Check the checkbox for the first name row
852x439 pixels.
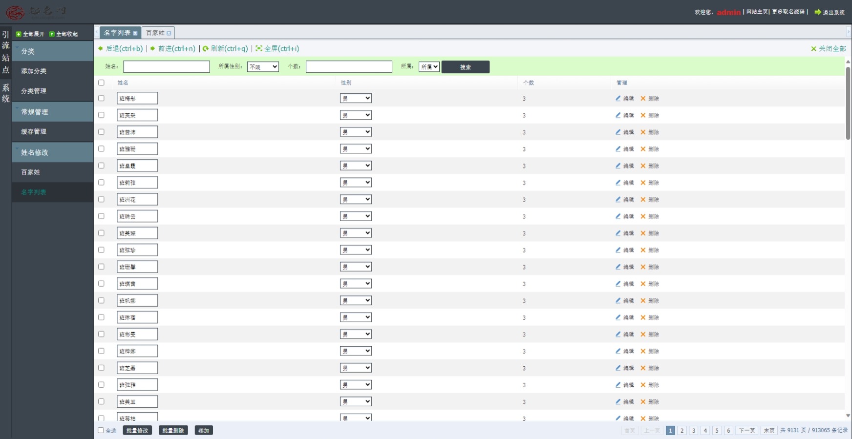click(x=101, y=98)
